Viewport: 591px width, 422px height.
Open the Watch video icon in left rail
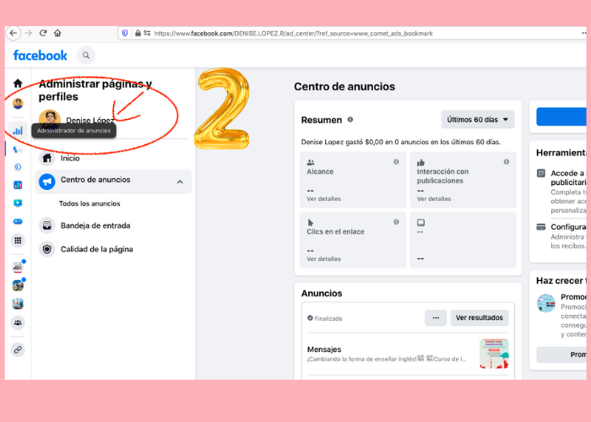(x=18, y=203)
